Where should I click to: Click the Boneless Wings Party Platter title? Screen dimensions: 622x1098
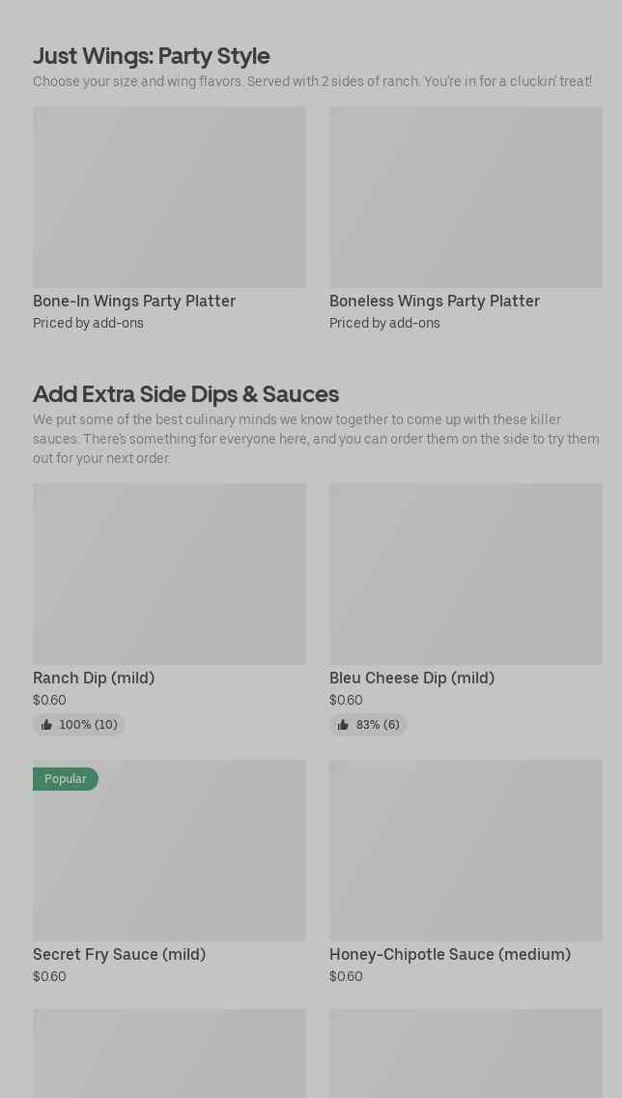coord(435,301)
